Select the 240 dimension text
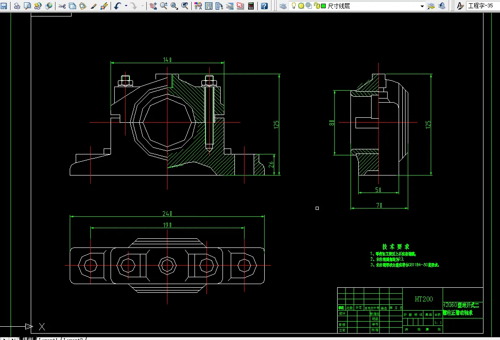This screenshot has height=340, width=500. (167, 214)
